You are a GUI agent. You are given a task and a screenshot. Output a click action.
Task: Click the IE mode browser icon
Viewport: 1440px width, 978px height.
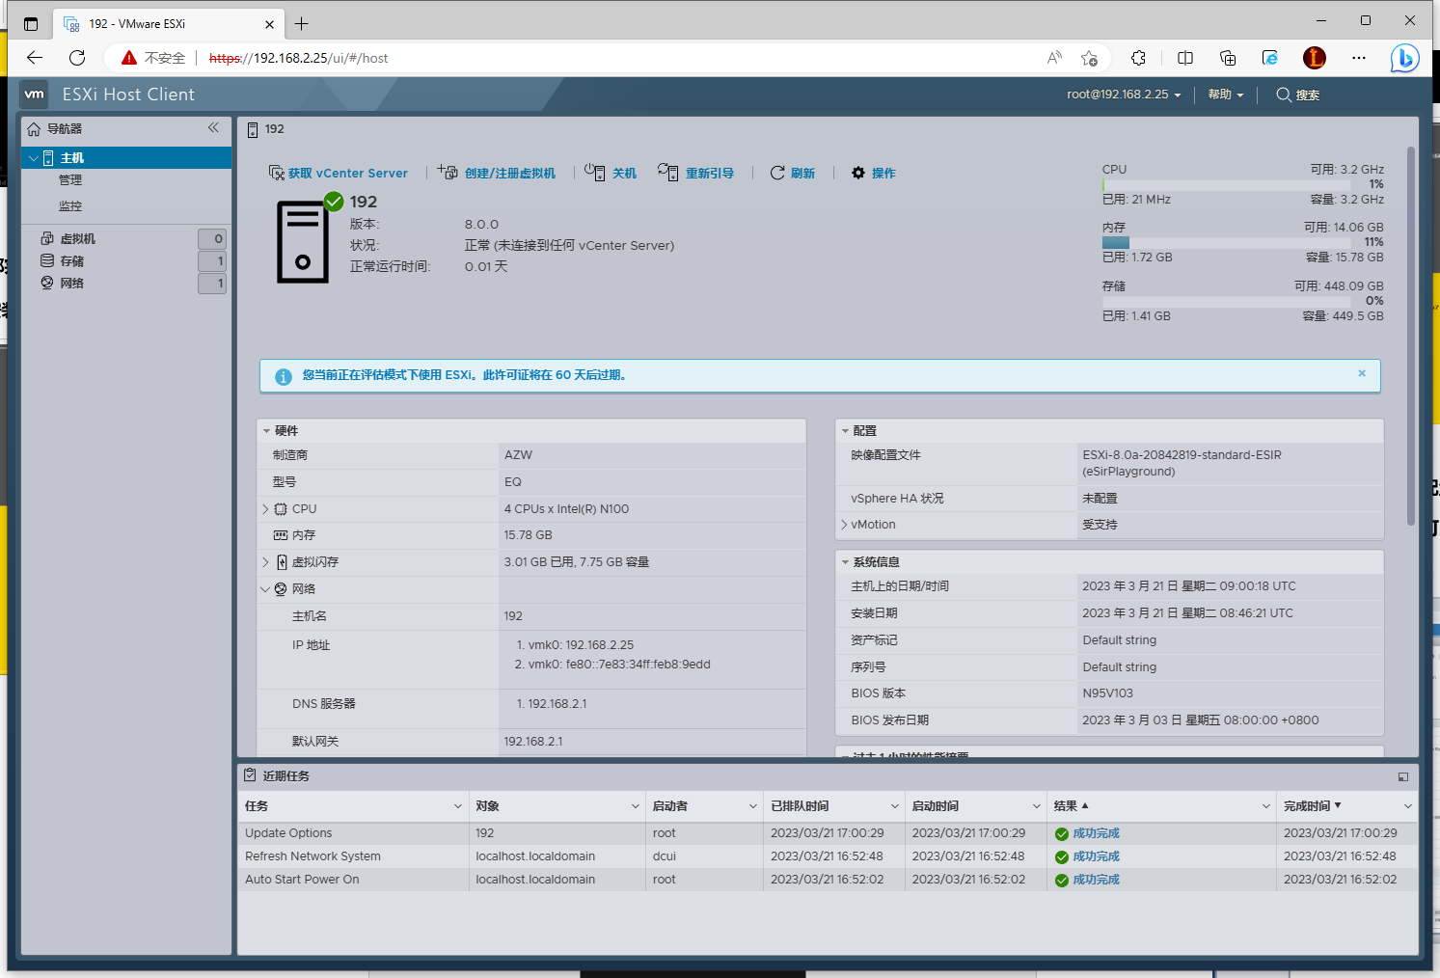1270,58
